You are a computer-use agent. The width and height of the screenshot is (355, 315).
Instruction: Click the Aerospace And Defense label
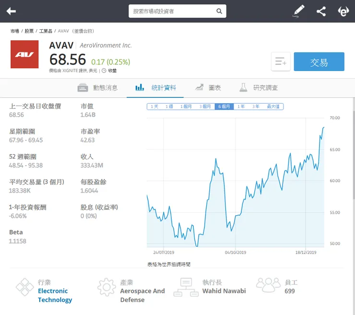coord(142,295)
